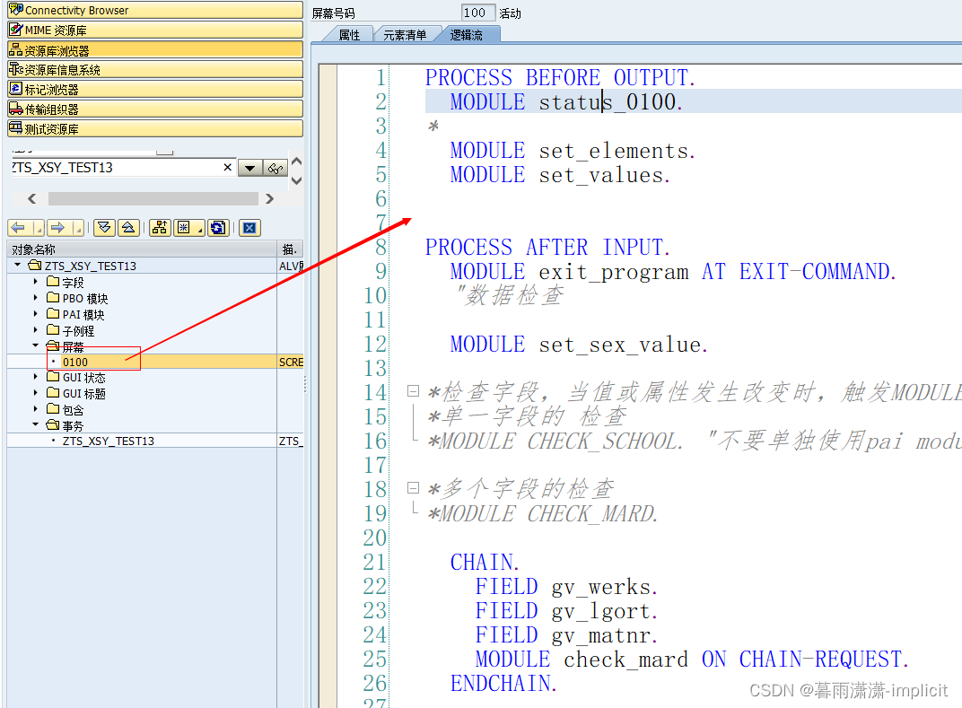Select the GUI 状态 folder label

(84, 378)
